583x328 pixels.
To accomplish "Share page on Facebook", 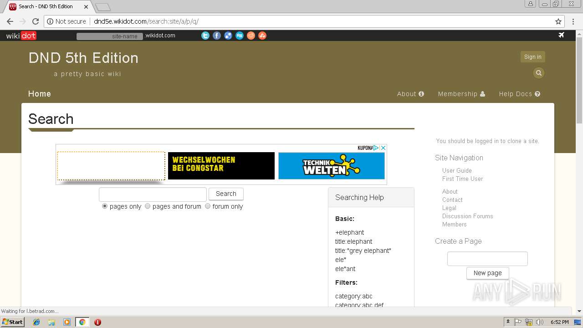I will (217, 36).
